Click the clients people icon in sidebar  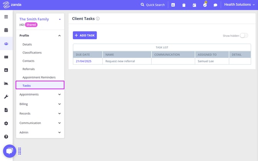click(x=6, y=44)
